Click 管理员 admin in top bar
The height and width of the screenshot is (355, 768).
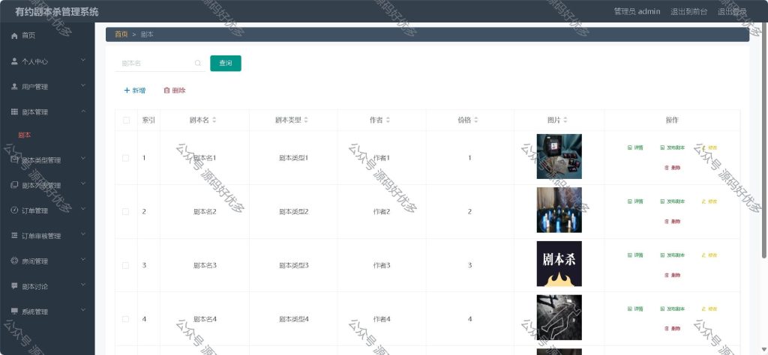tap(637, 11)
